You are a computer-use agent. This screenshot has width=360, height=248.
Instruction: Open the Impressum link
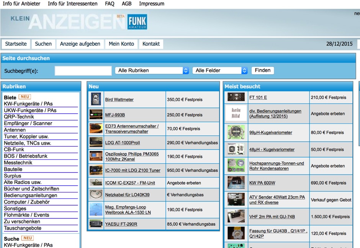coord(152,4)
